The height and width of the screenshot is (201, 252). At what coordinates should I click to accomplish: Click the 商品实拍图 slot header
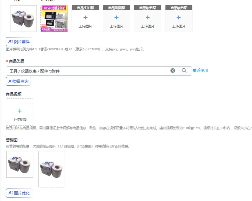point(86,8)
